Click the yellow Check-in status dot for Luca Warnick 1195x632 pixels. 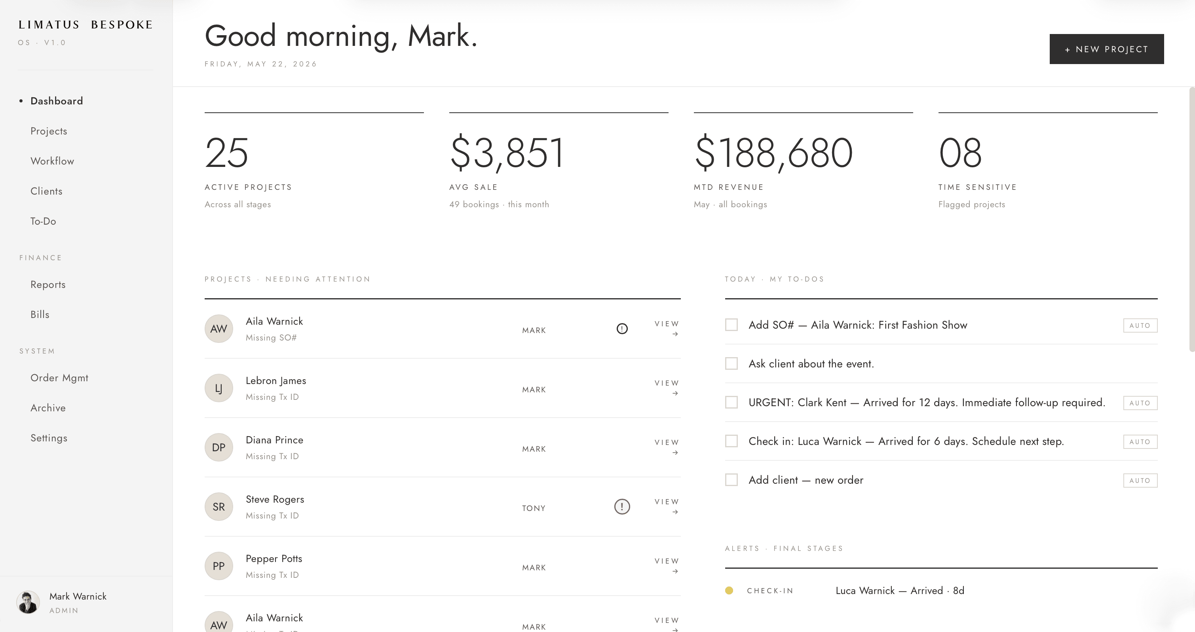click(729, 590)
